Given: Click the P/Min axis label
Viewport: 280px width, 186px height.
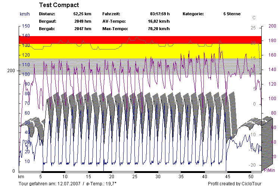Looking at the screenshot, I should pos(270,170).
